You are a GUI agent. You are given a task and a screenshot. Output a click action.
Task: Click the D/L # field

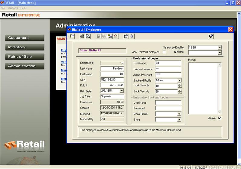pyautogui.click(x=112, y=85)
